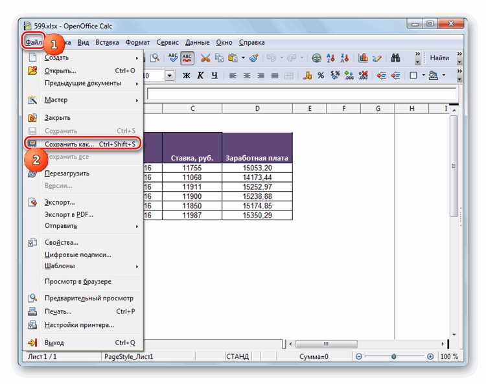Expand Предыдущие документы submenu
Viewport: 486px width, 384px height.
[83, 84]
